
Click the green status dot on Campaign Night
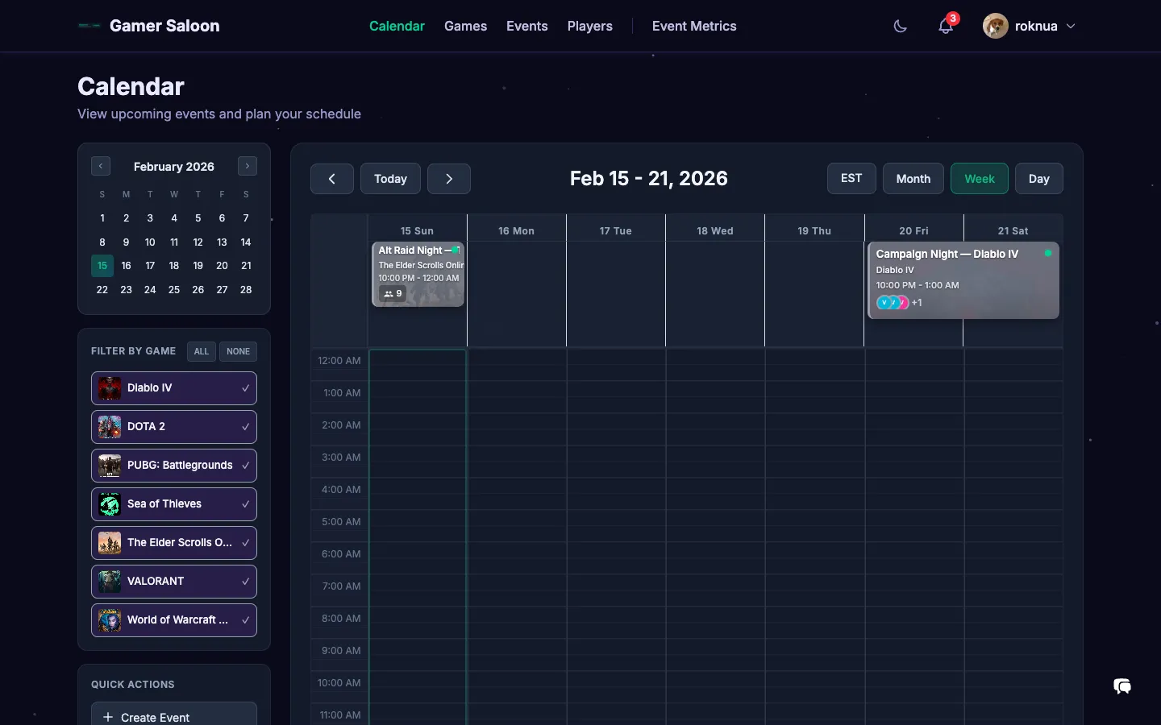[1049, 253]
